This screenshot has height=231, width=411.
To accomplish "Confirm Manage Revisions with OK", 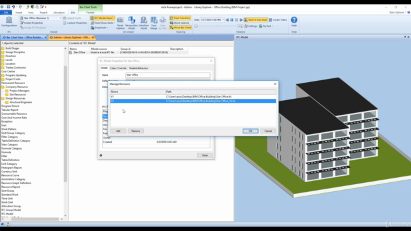I will (250, 131).
